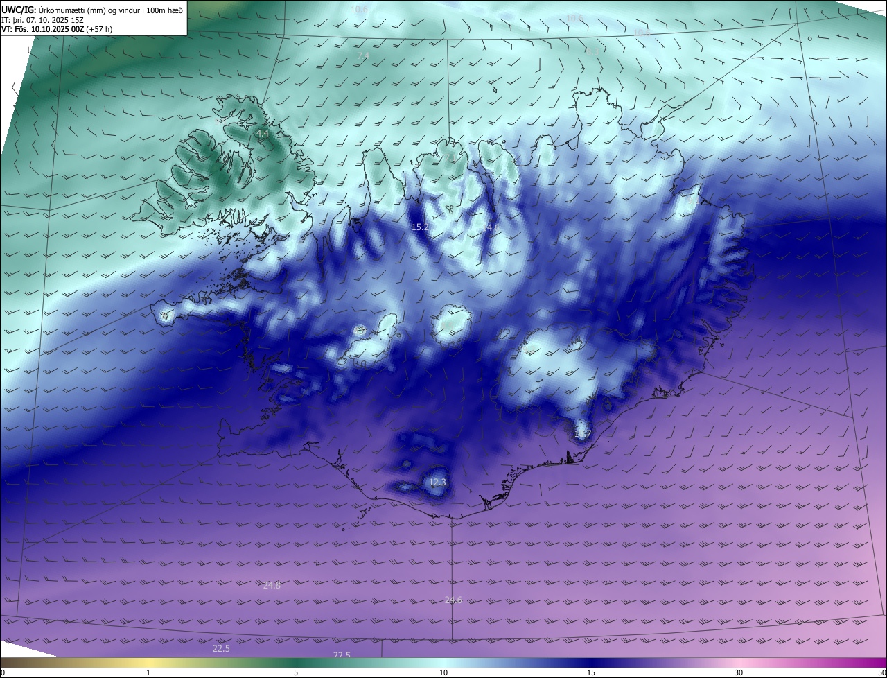
Task: Click the 50 tick label on the color scale
Action: click(881, 673)
